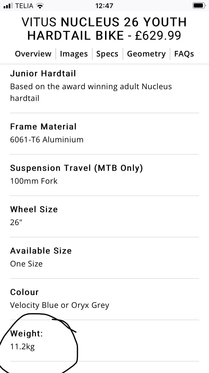Tap the 6061-T6 Aluminium value
Viewport: 209px width, 373px height.
pyautogui.click(x=47, y=140)
